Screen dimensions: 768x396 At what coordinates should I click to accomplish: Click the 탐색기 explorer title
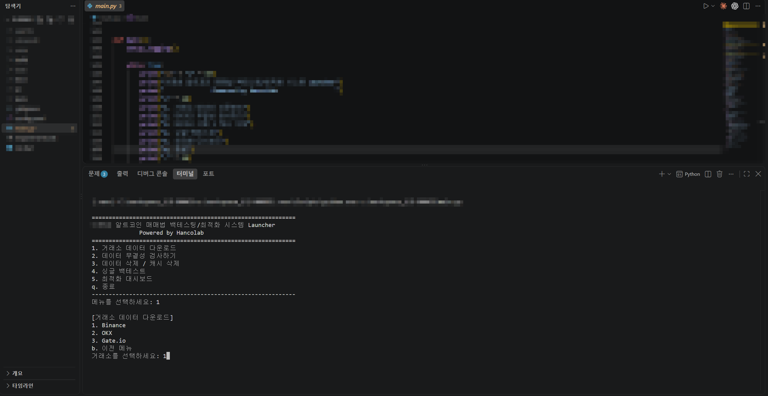click(13, 6)
